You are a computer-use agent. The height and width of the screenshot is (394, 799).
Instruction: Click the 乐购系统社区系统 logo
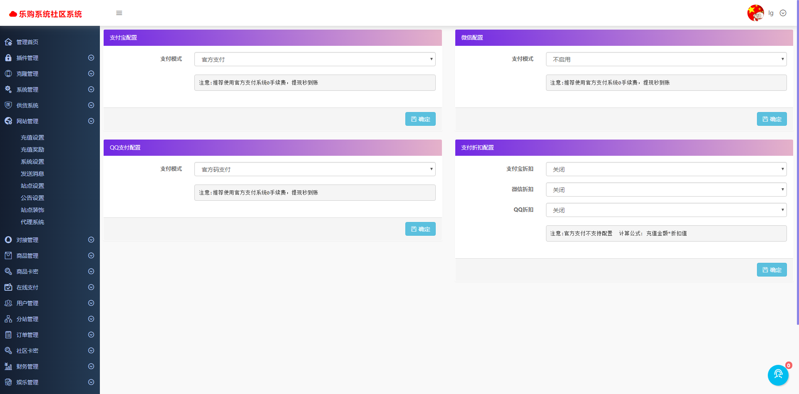[46, 13]
